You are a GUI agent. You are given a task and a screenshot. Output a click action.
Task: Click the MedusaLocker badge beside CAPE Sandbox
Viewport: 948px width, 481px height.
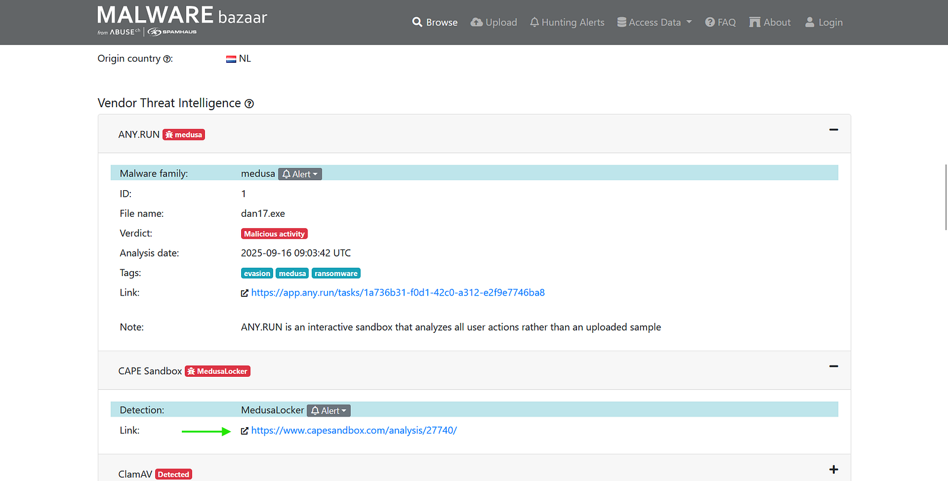click(x=217, y=371)
